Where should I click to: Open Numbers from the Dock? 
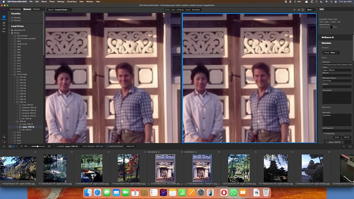182,192
